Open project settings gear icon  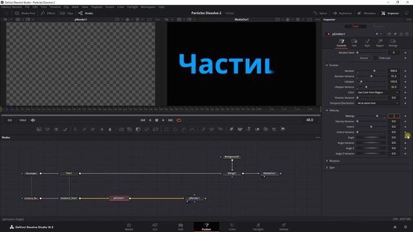click(406, 227)
